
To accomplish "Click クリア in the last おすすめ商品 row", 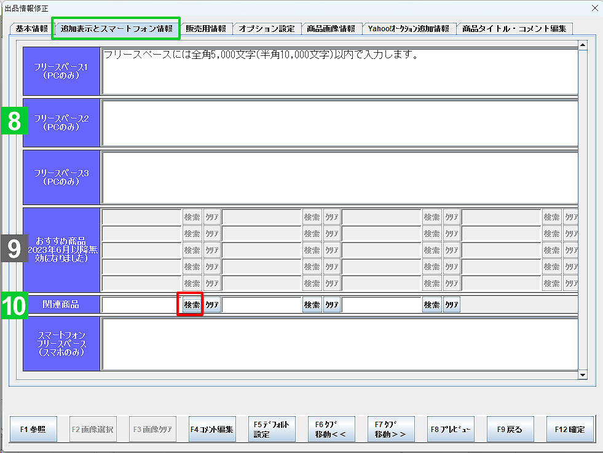I will pos(211,283).
